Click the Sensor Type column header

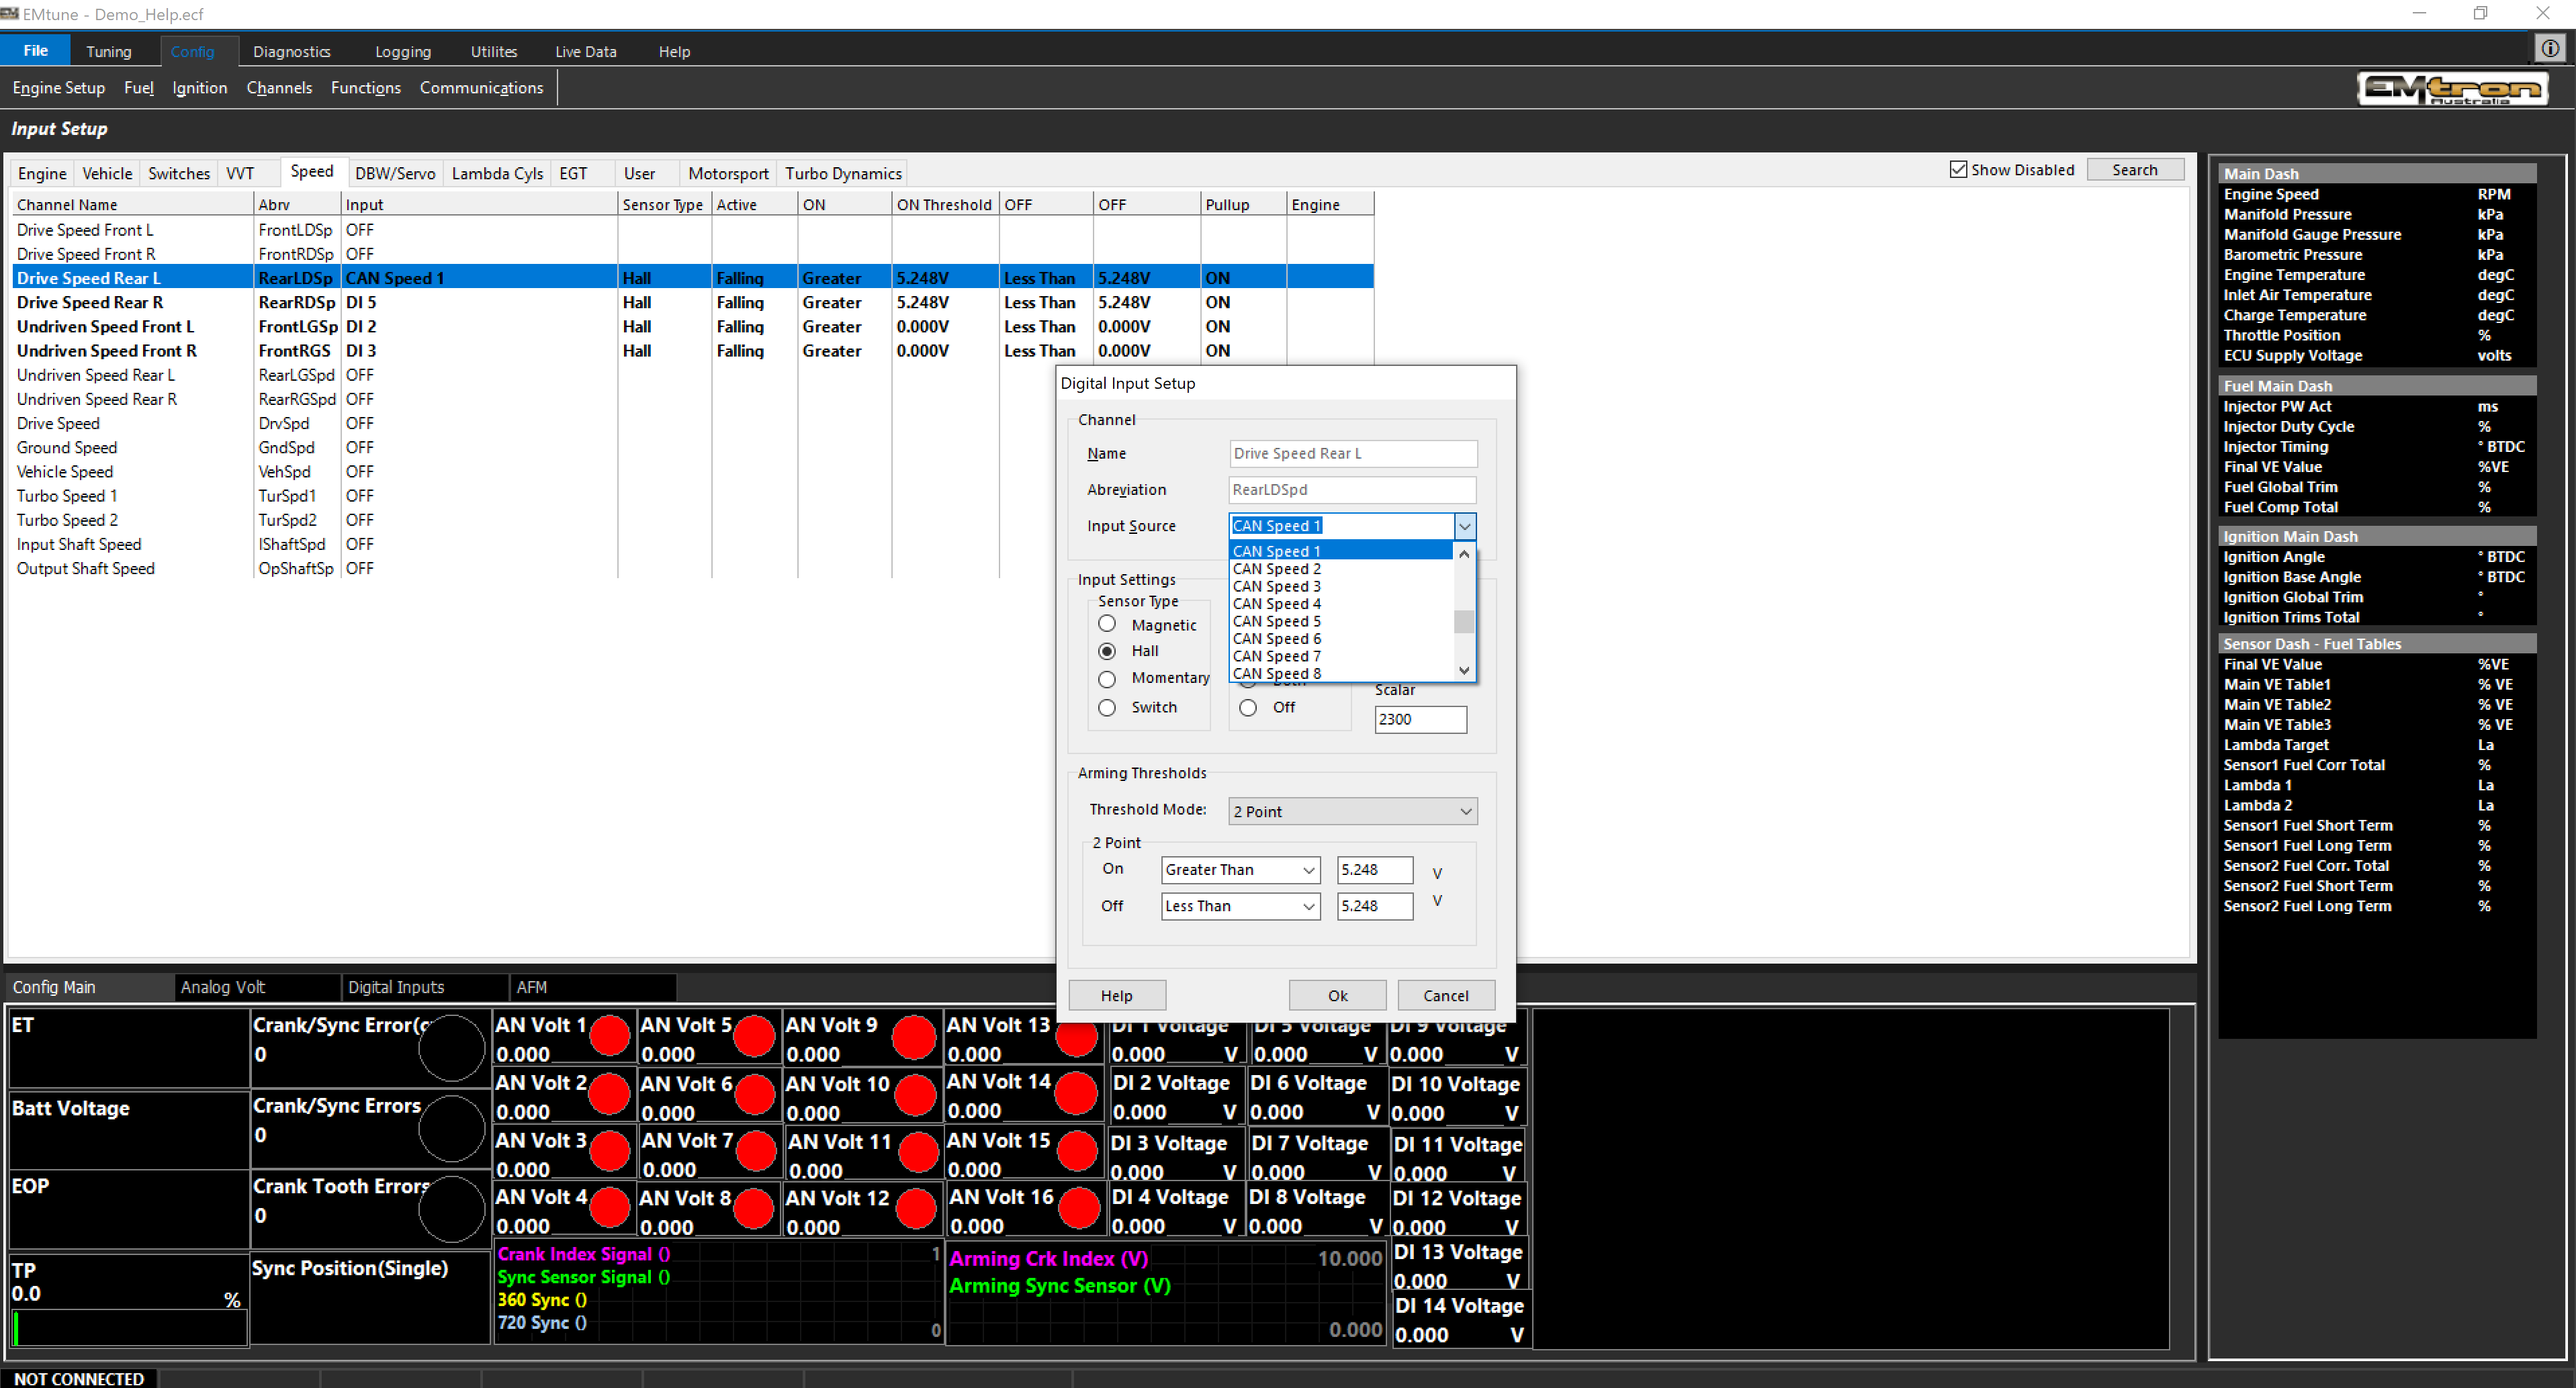[663, 204]
